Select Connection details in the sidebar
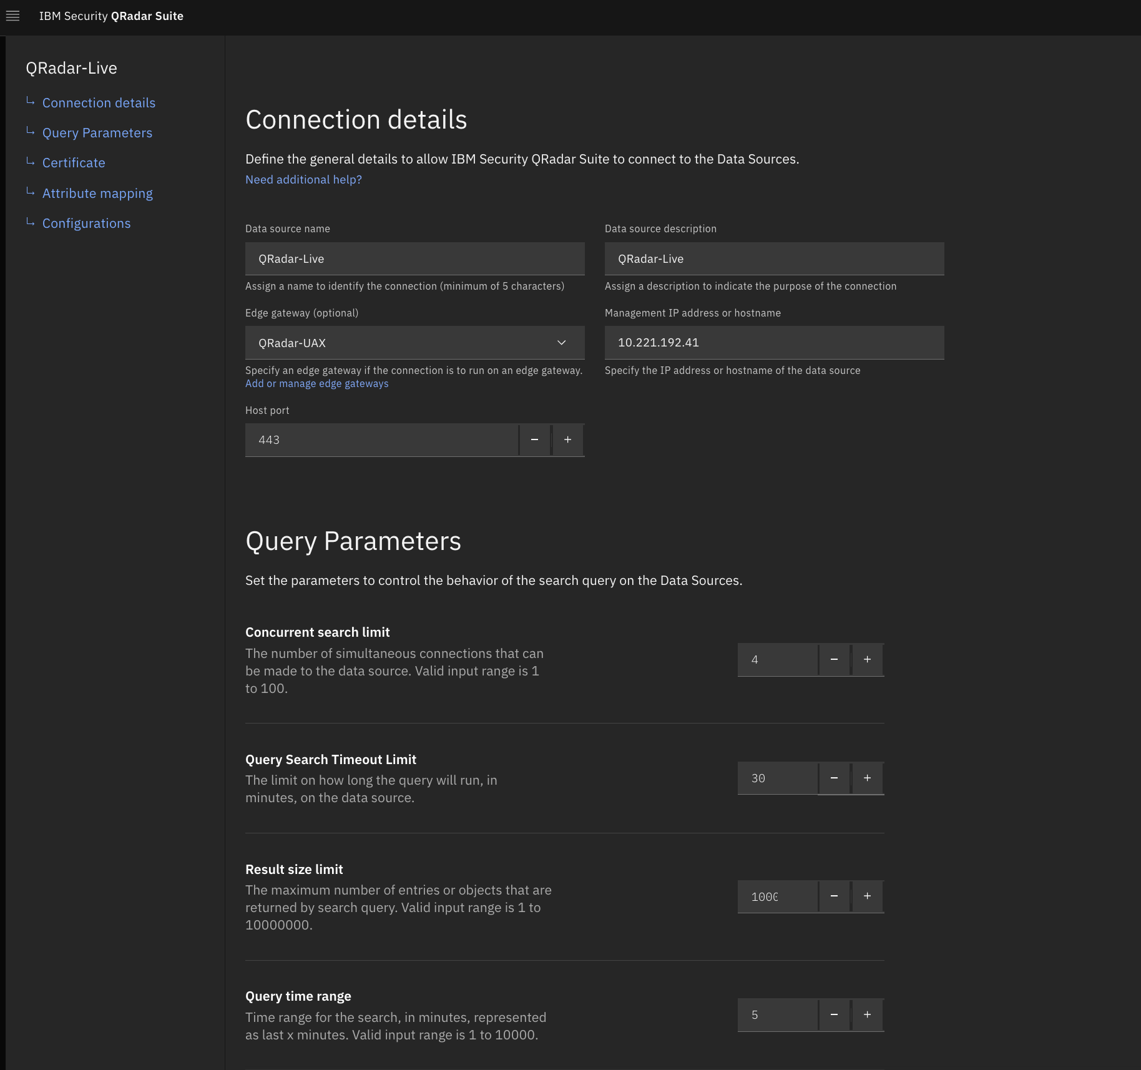 [x=99, y=102]
